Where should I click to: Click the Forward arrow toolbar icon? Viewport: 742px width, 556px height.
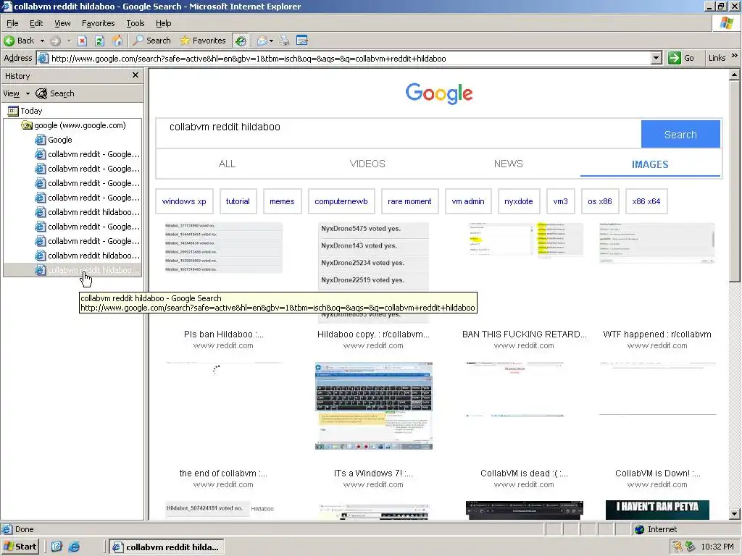point(55,41)
